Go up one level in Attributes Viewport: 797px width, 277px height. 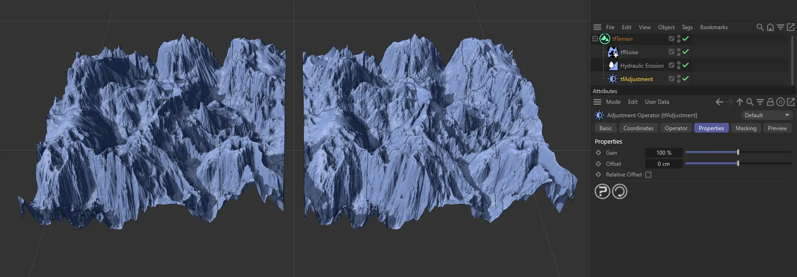pyautogui.click(x=740, y=102)
